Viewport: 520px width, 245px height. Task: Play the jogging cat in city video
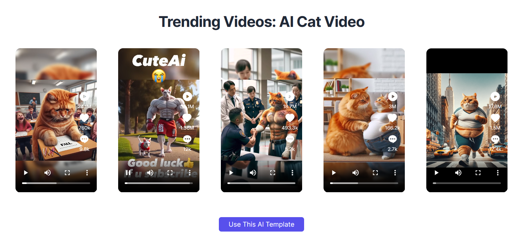(436, 173)
